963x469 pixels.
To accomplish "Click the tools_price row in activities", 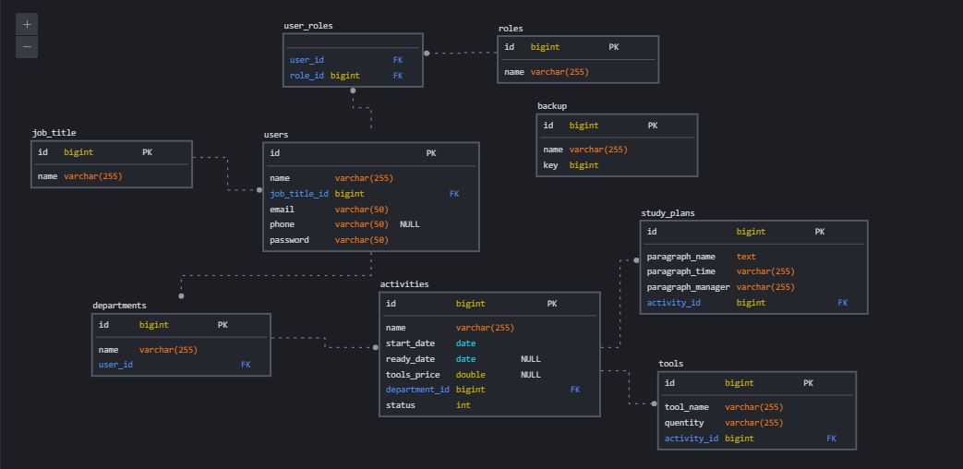I will click(x=489, y=375).
